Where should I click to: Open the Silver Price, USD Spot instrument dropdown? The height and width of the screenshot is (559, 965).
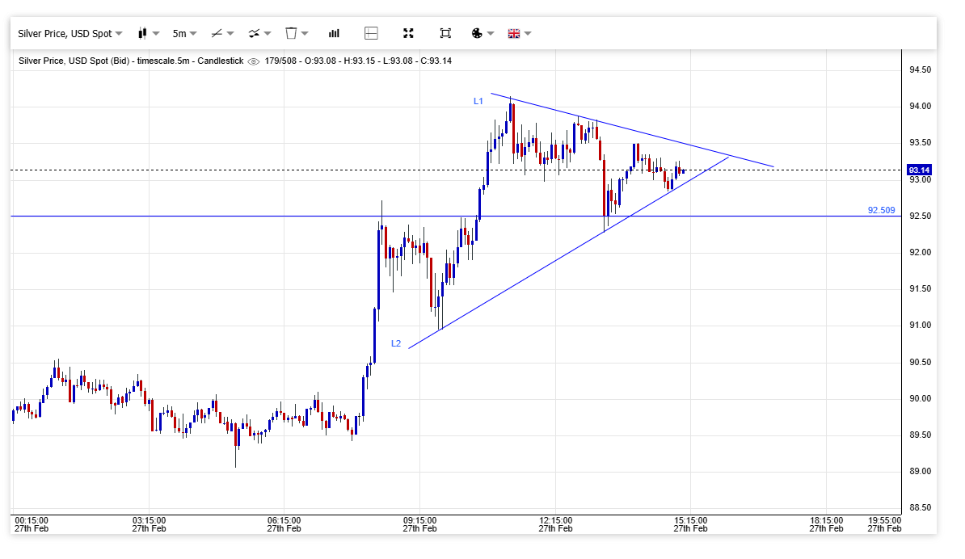tap(70, 33)
